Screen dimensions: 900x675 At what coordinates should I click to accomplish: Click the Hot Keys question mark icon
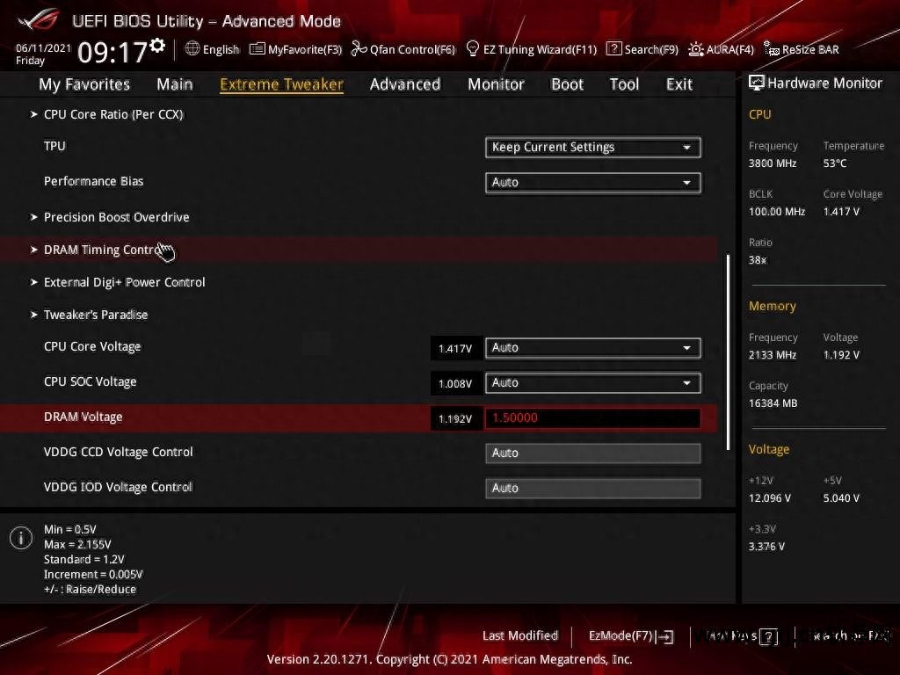coord(768,636)
